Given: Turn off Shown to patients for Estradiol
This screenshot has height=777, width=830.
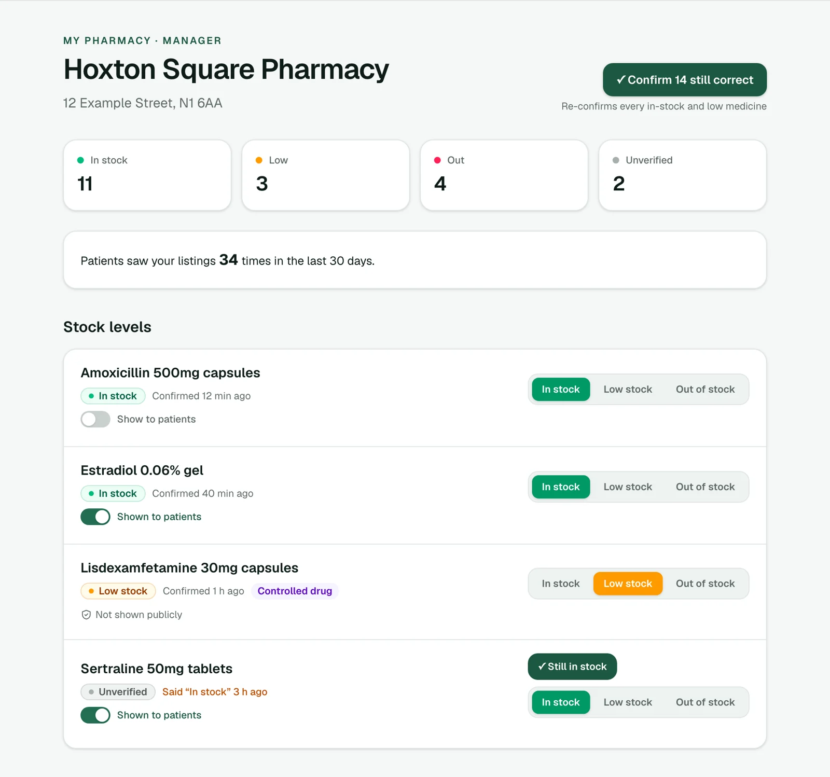Looking at the screenshot, I should click(x=95, y=517).
